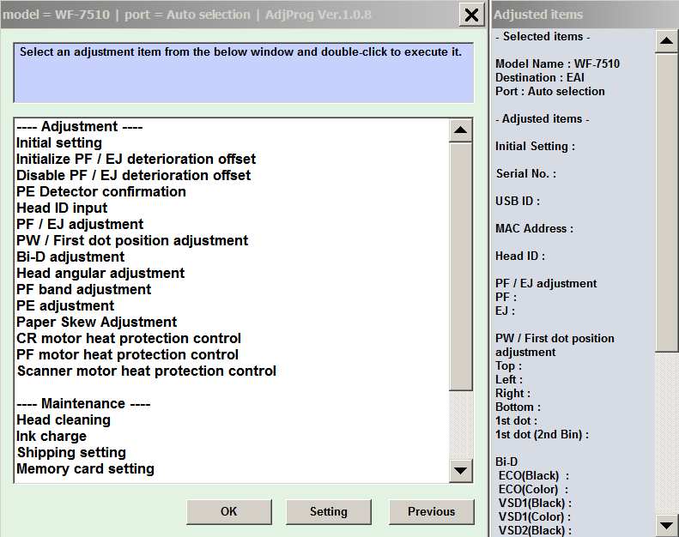Select Bi-D adjustment item
Viewport: 679px width, 537px height.
pos(70,257)
